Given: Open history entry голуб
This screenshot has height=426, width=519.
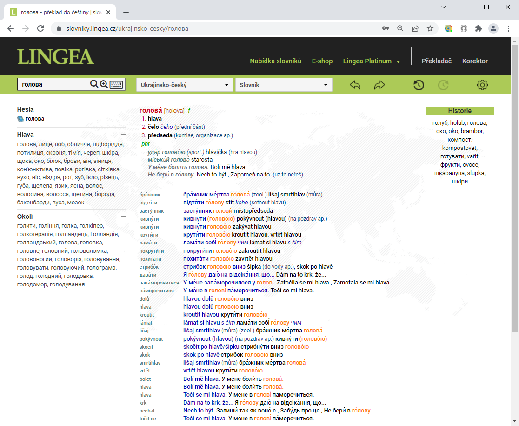Looking at the screenshot, I should click(x=440, y=123).
